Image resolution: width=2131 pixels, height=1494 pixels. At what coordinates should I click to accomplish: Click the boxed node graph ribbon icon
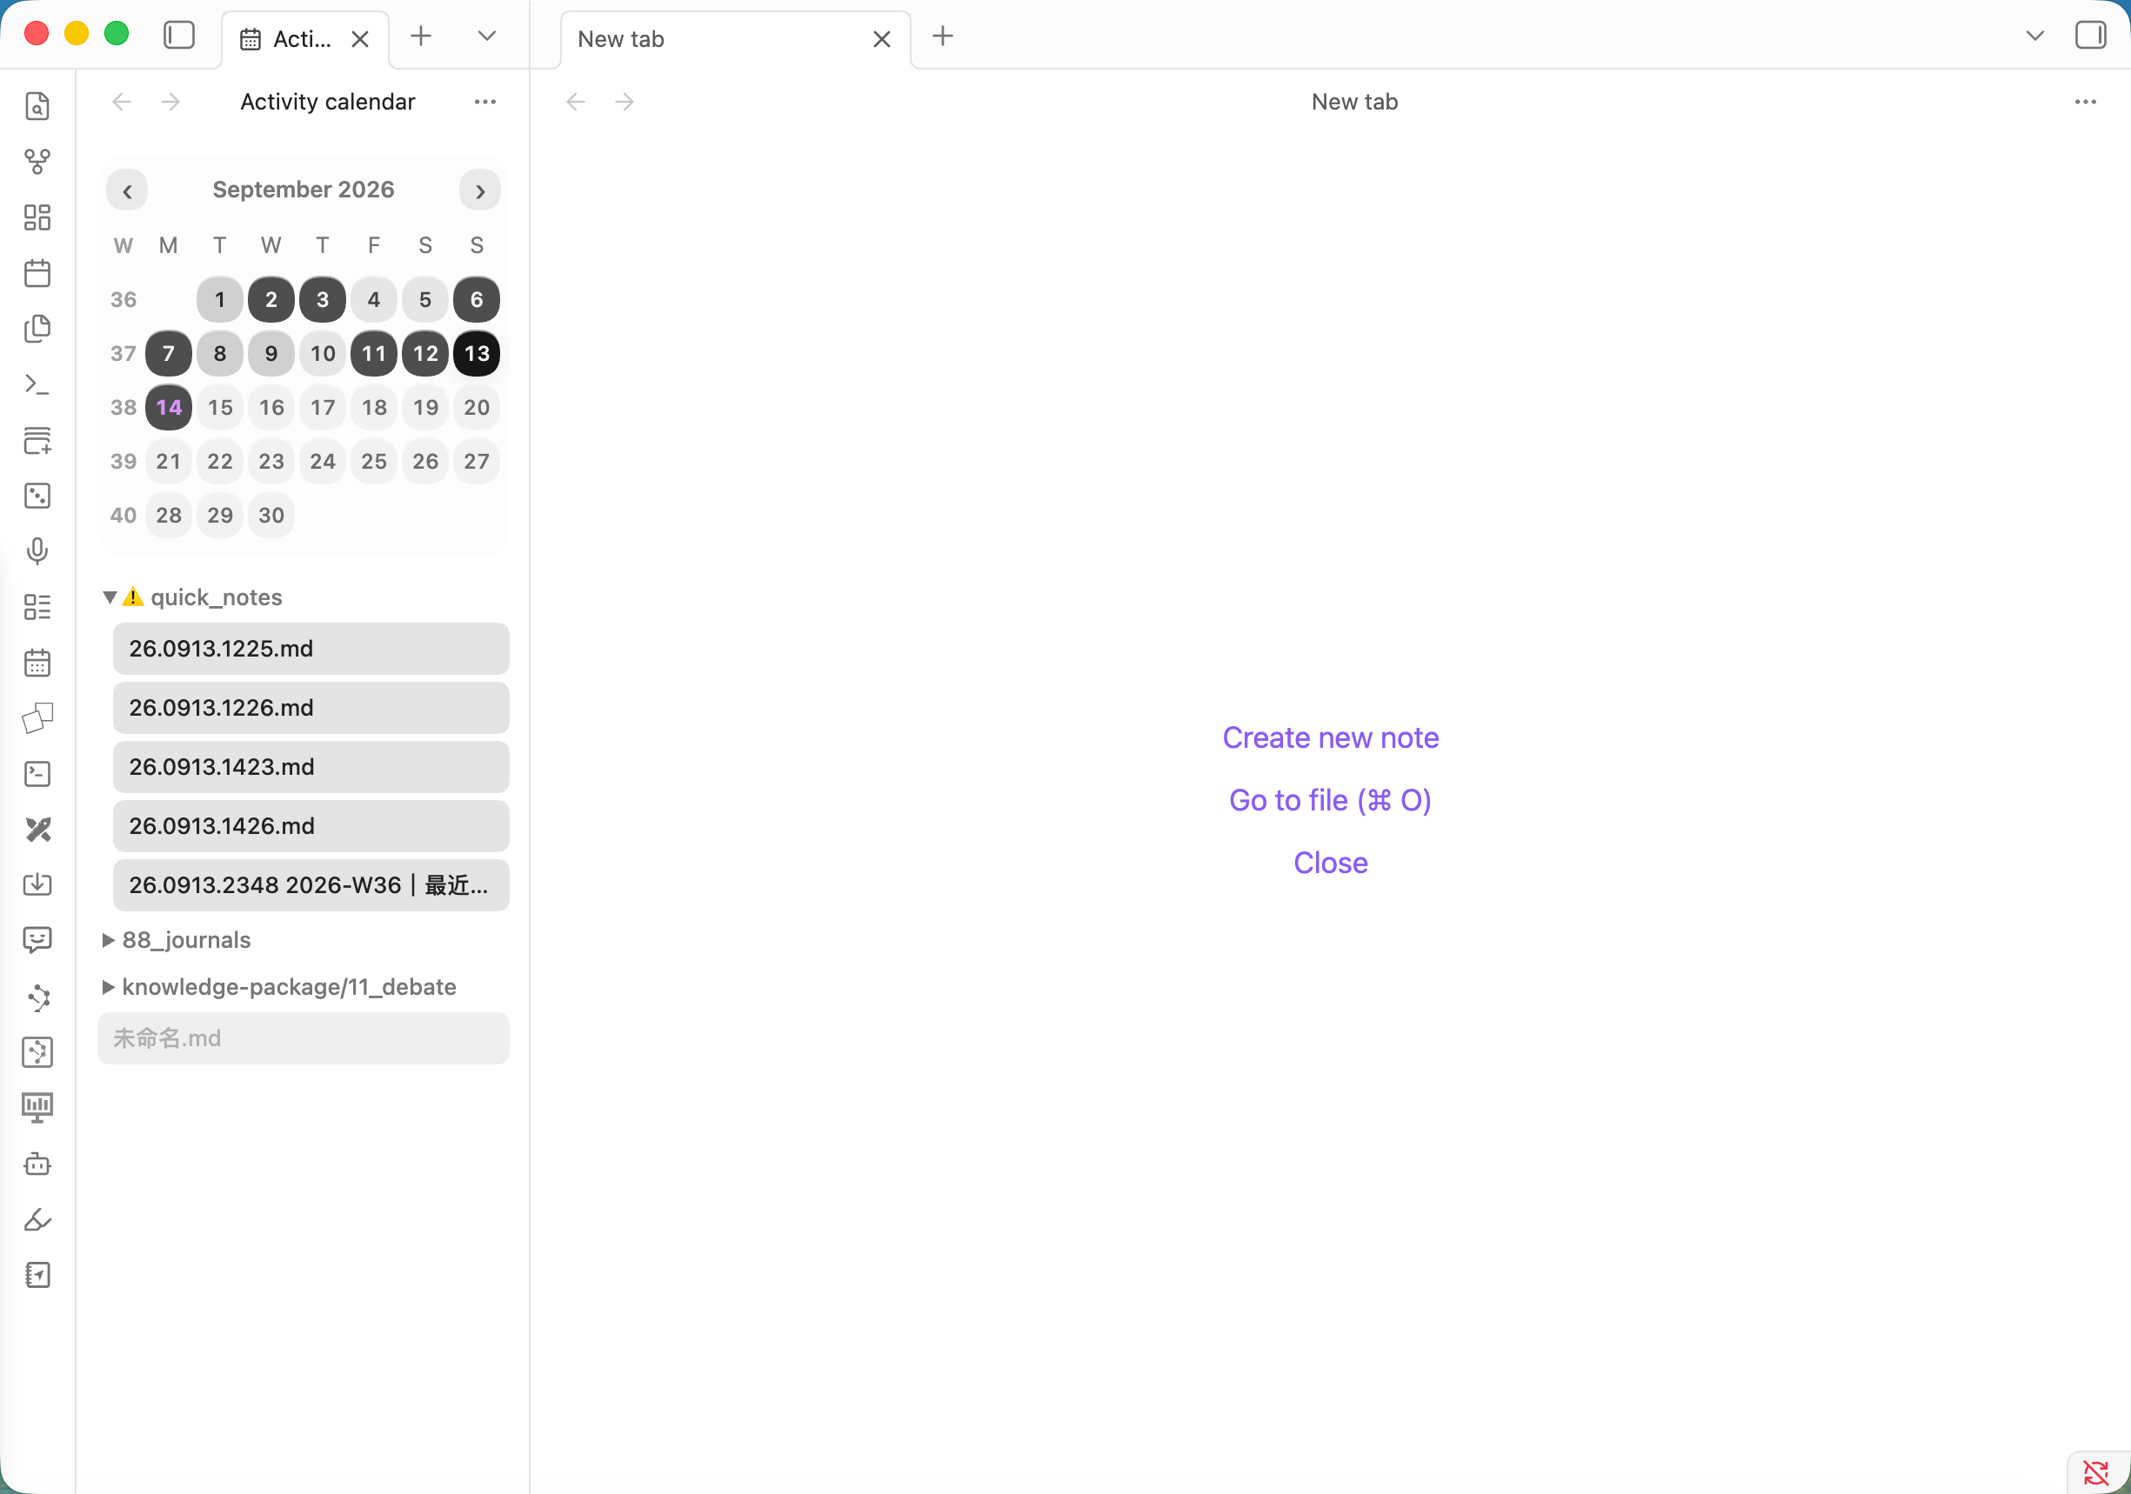pos(37,1052)
